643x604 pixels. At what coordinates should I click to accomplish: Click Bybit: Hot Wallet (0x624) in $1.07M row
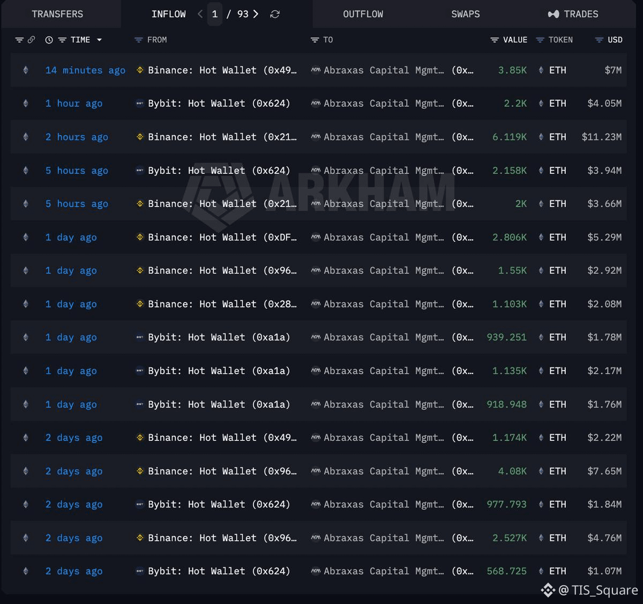click(x=219, y=571)
